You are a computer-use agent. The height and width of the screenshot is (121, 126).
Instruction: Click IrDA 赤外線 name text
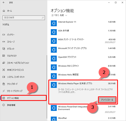(64, 31)
